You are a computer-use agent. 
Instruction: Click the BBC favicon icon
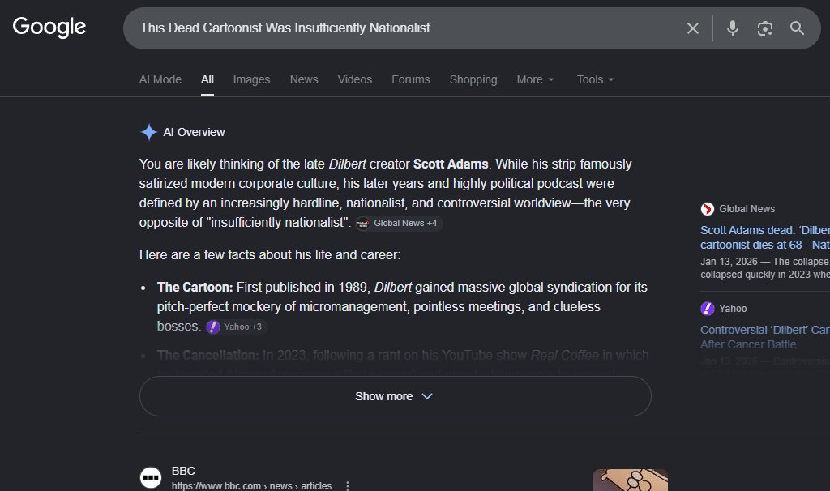tap(151, 477)
